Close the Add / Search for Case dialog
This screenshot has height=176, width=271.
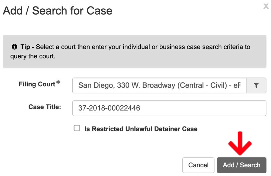[x=266, y=6]
